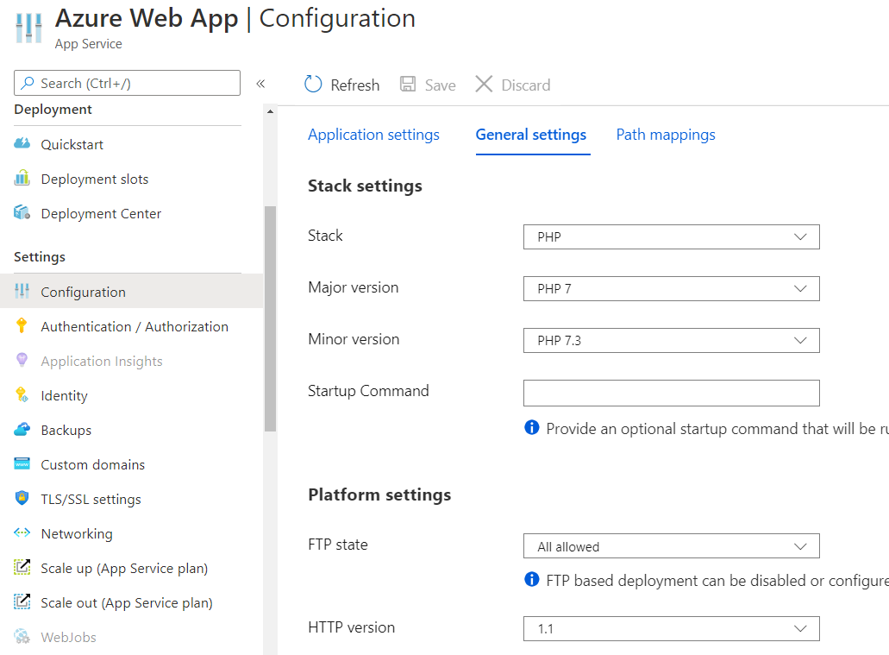This screenshot has height=655, width=889.
Task: Click the Startup Command input field
Action: [672, 393]
